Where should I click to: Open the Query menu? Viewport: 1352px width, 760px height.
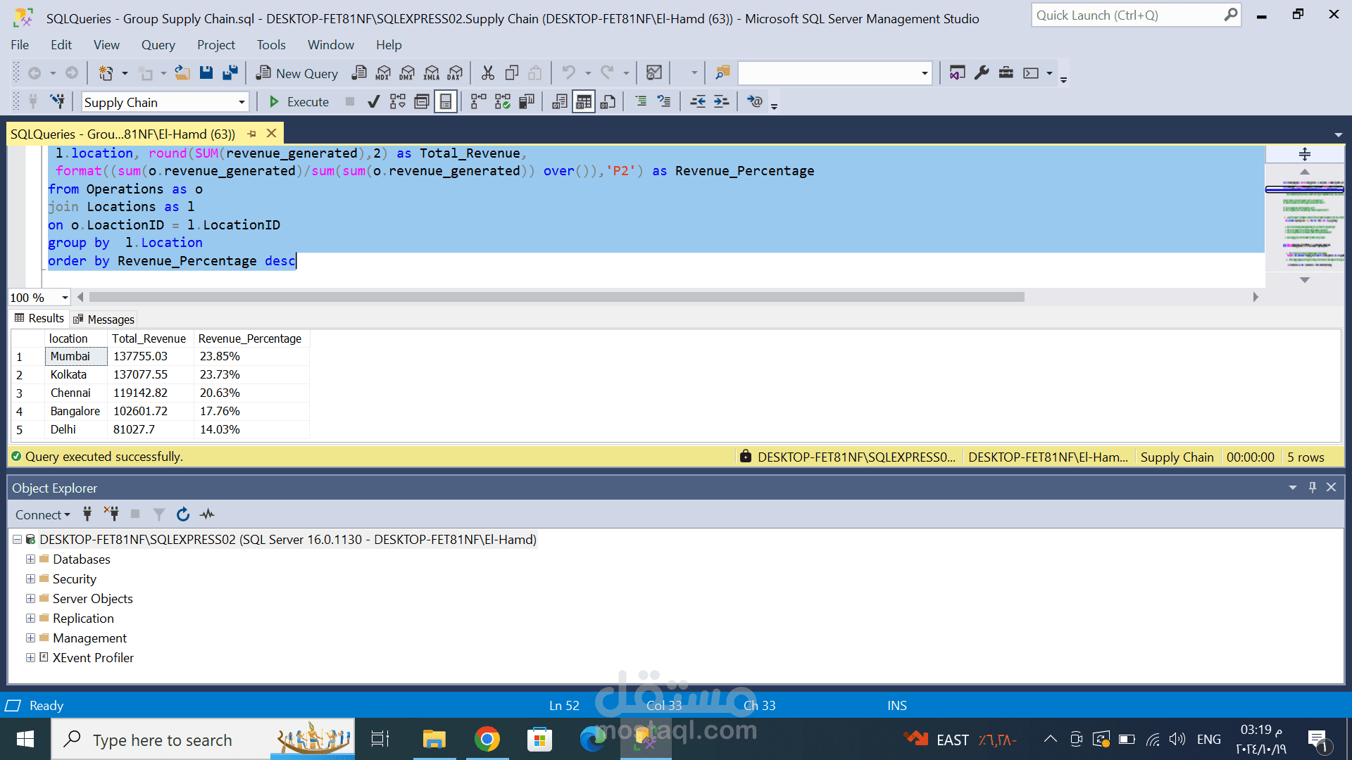click(158, 45)
